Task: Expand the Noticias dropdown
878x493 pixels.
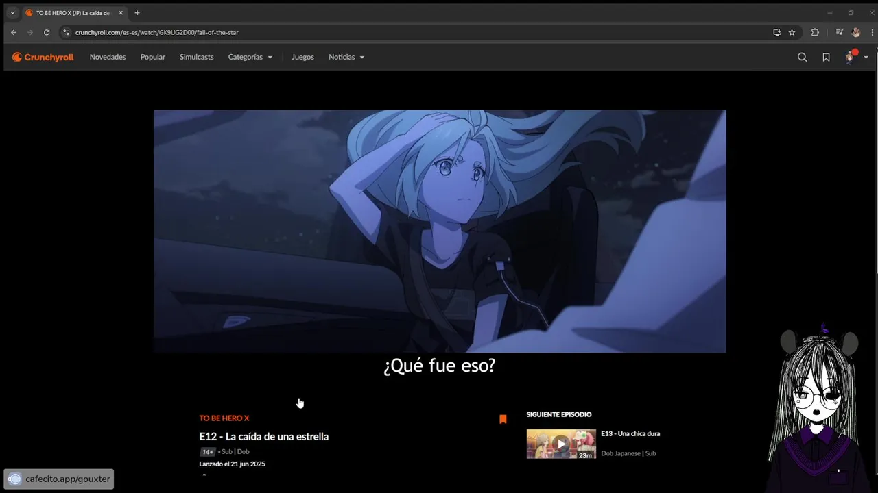Action: (x=346, y=58)
